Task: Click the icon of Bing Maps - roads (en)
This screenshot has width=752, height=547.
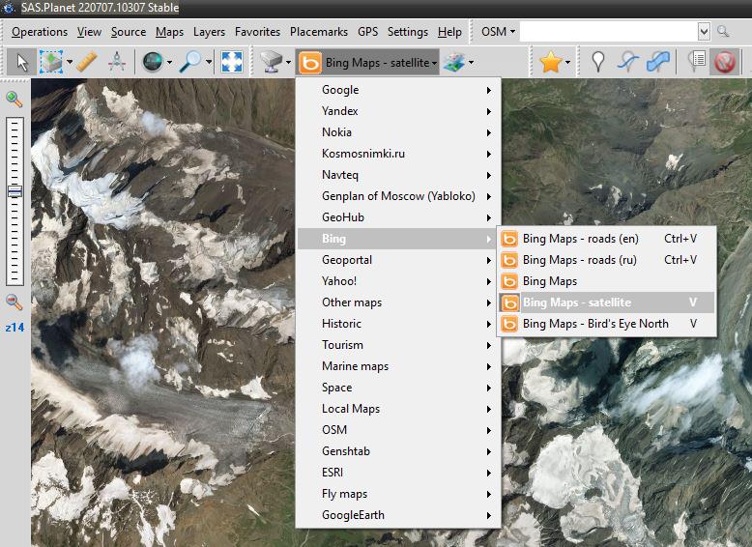Action: [508, 239]
